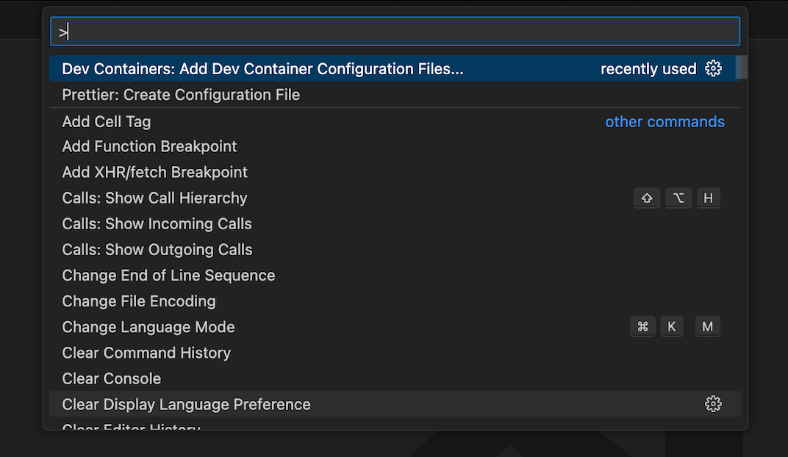This screenshot has width=788, height=457.
Task: Run Calls: Show Incoming Calls
Action: [395, 224]
